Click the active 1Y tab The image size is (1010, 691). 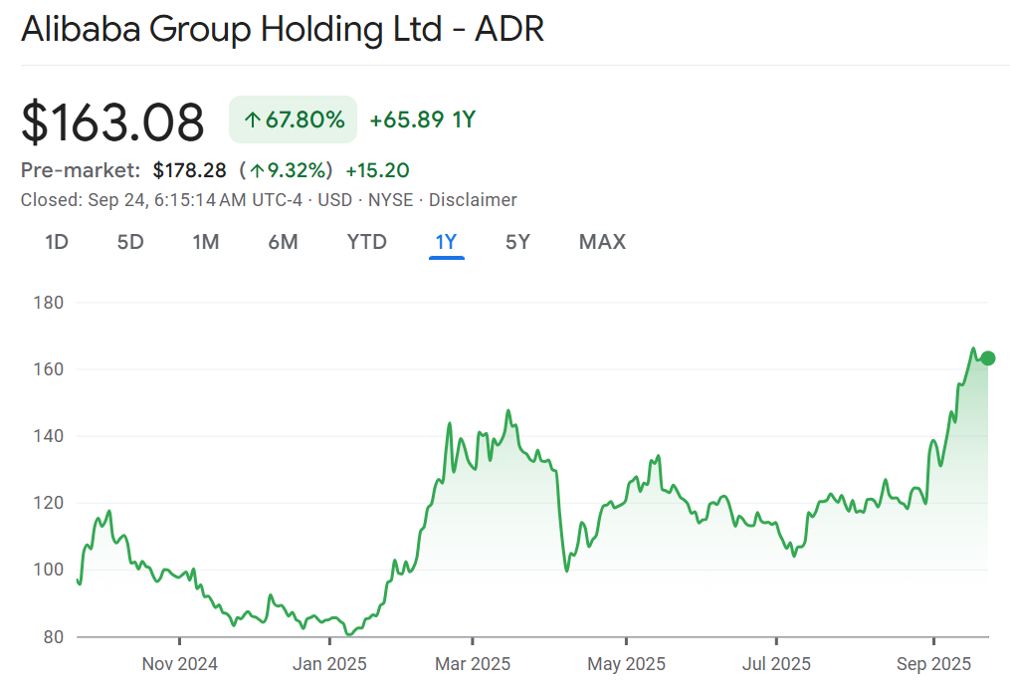(446, 242)
